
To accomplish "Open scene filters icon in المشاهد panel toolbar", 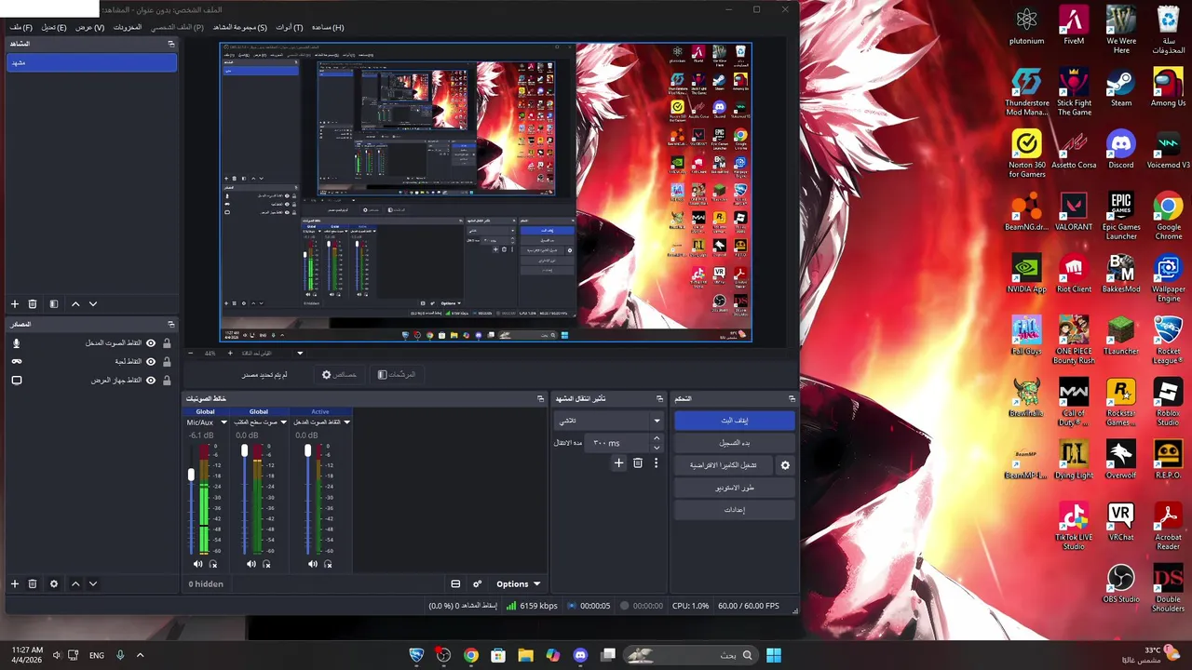I will click(54, 304).
